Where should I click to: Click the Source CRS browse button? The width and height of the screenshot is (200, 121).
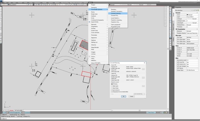143,69
